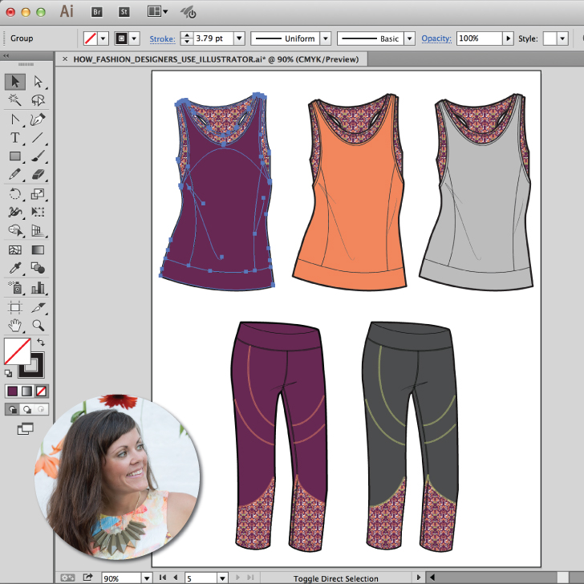Activate the Zoom magnifier tool

(x=37, y=325)
